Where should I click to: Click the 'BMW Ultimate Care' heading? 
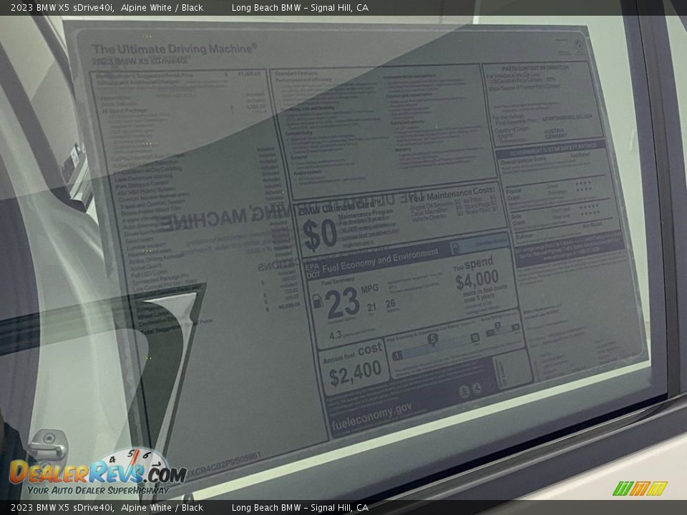(338, 207)
